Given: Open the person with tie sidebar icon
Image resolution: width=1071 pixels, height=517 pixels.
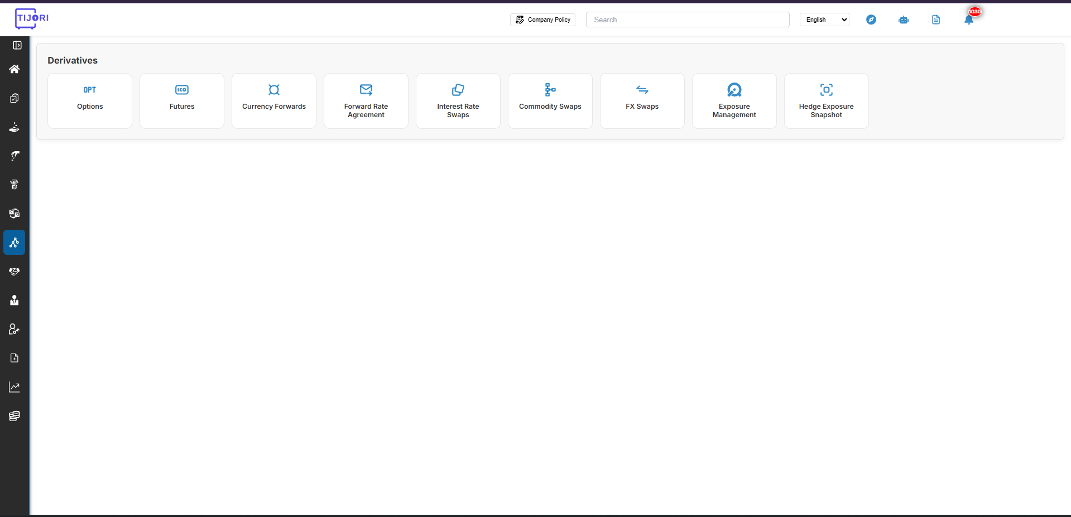Looking at the screenshot, I should (15, 301).
